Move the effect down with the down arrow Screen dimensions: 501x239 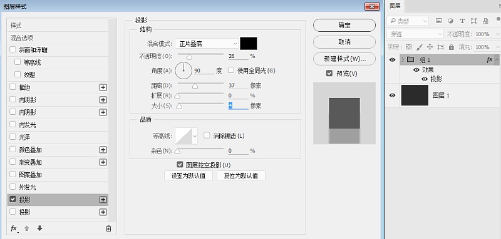tap(39, 228)
